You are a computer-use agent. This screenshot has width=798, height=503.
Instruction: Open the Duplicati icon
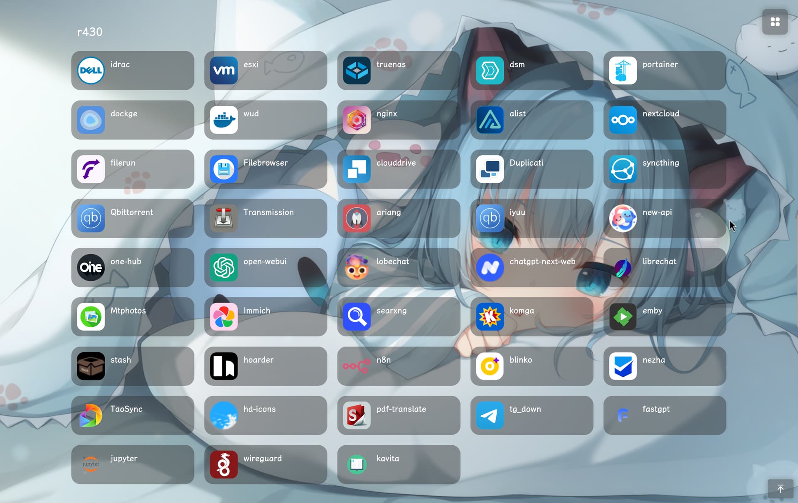pos(490,169)
